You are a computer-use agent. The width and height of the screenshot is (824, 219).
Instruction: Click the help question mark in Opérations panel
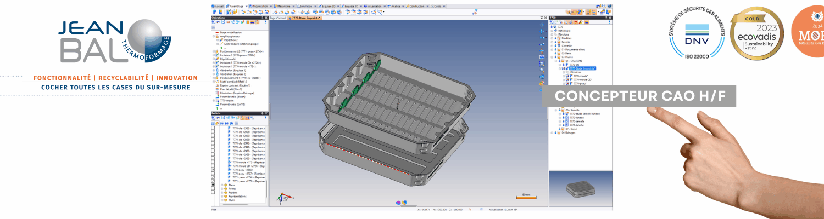265,22
